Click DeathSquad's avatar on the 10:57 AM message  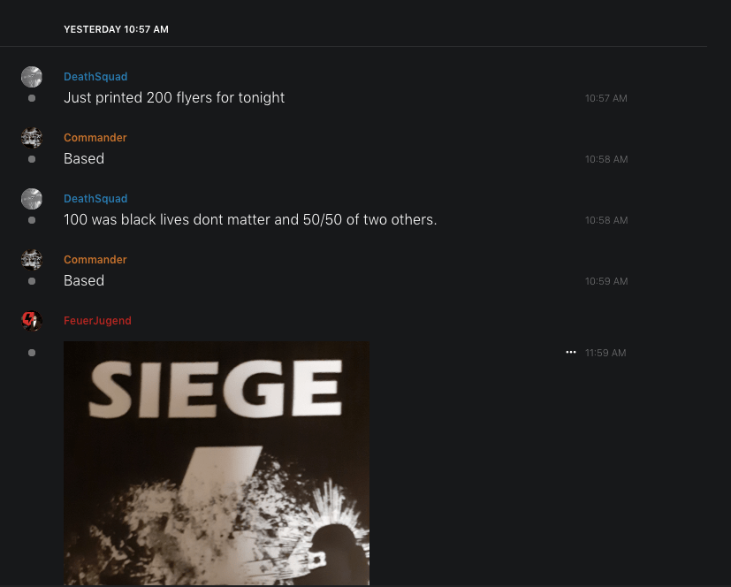click(32, 77)
